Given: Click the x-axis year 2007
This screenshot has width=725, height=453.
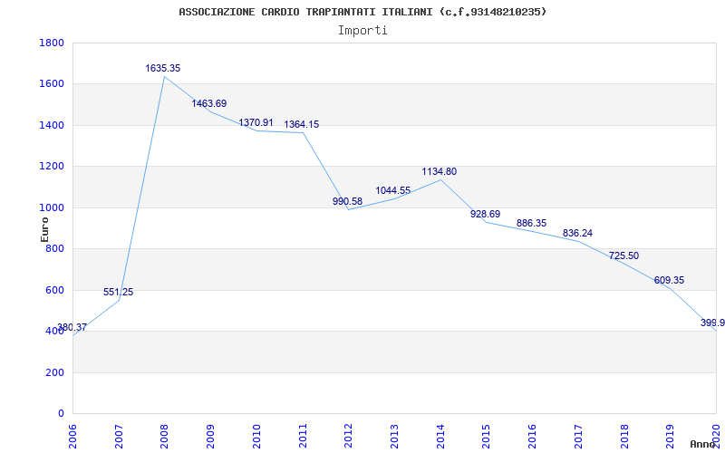Looking at the screenshot, I should [119, 436].
